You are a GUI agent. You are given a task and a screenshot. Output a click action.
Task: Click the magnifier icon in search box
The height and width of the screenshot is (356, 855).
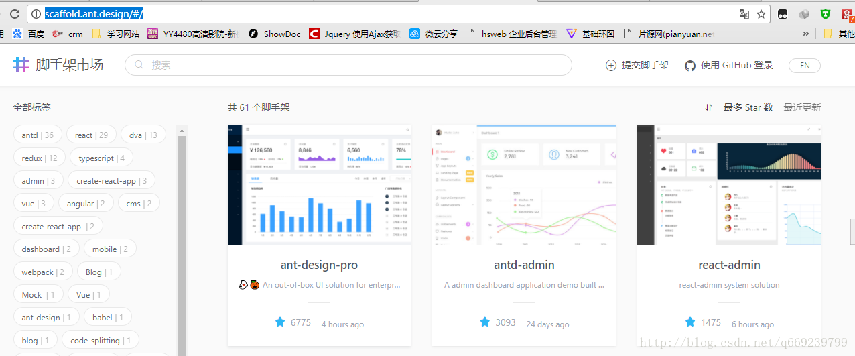[139, 65]
